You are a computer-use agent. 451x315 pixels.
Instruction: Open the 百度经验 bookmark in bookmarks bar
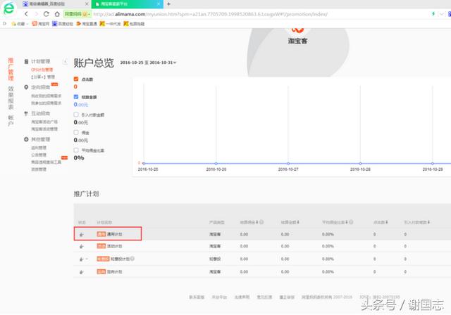[x=63, y=24]
